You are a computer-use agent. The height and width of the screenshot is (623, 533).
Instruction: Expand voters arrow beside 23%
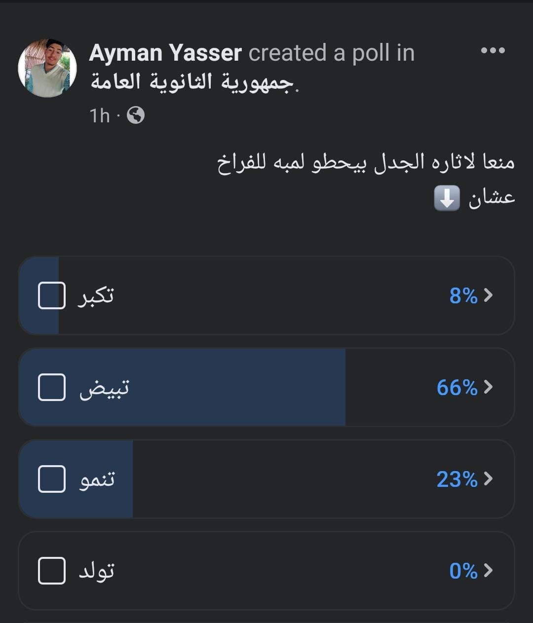(488, 479)
